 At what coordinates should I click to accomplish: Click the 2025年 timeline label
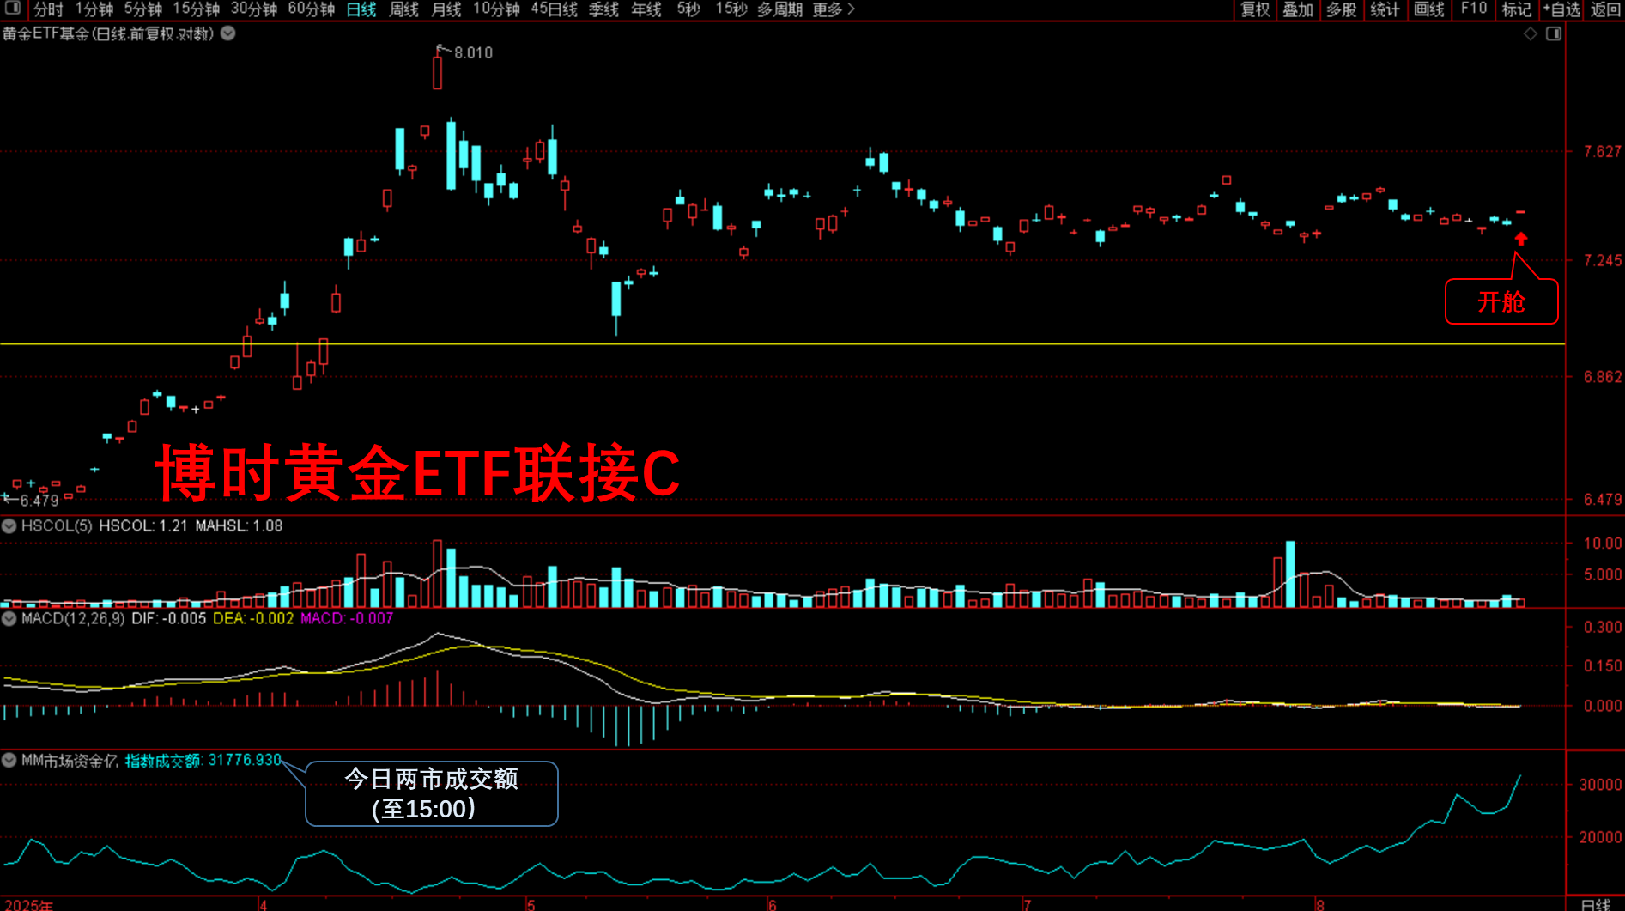click(x=27, y=905)
